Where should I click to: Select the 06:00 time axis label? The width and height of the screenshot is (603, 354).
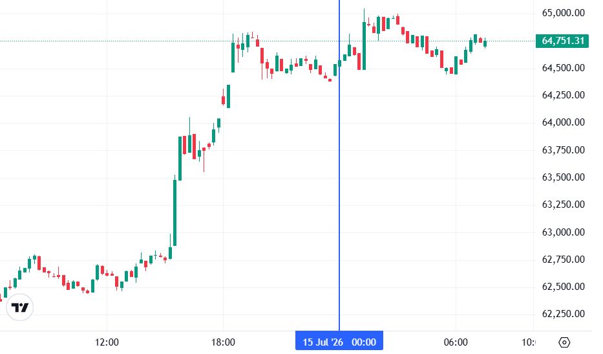tap(456, 342)
